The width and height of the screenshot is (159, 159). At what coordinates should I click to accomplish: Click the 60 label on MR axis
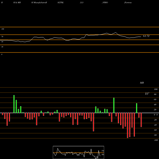[x=155, y=100]
